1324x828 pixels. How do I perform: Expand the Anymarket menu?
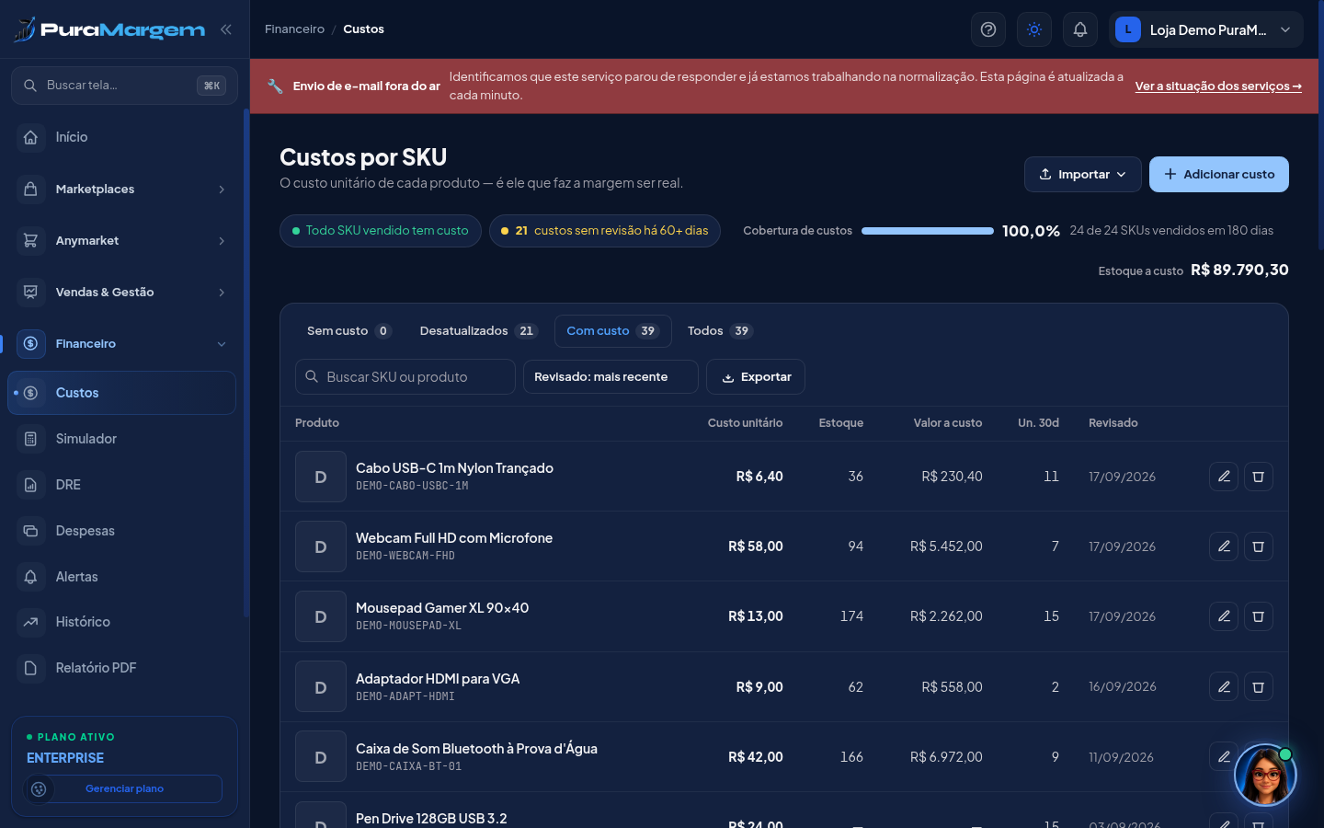point(123,240)
